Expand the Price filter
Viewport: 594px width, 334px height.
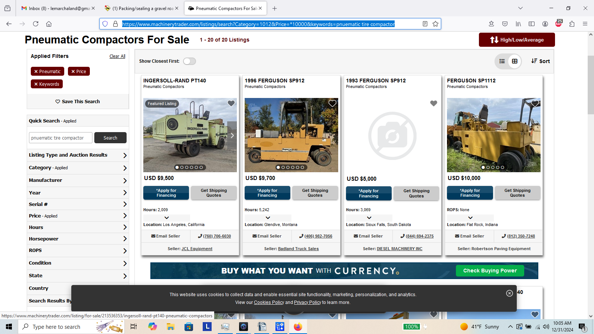coord(78,216)
